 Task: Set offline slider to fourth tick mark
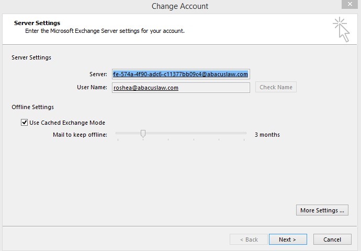click(x=194, y=133)
